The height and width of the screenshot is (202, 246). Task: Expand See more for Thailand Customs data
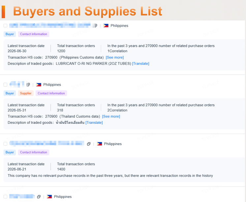[x=111, y=117]
